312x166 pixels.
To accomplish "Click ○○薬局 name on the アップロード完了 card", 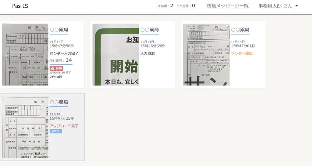I will (x=59, y=102).
